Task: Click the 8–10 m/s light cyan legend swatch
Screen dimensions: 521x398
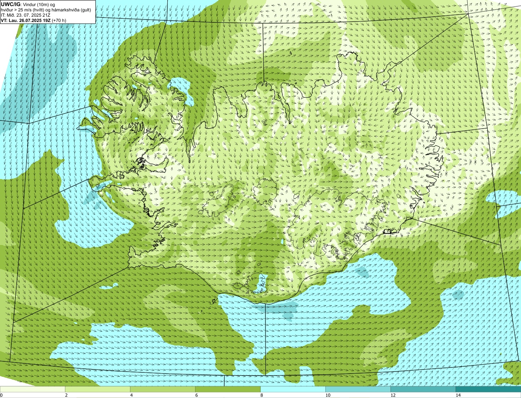Action: click(x=293, y=389)
